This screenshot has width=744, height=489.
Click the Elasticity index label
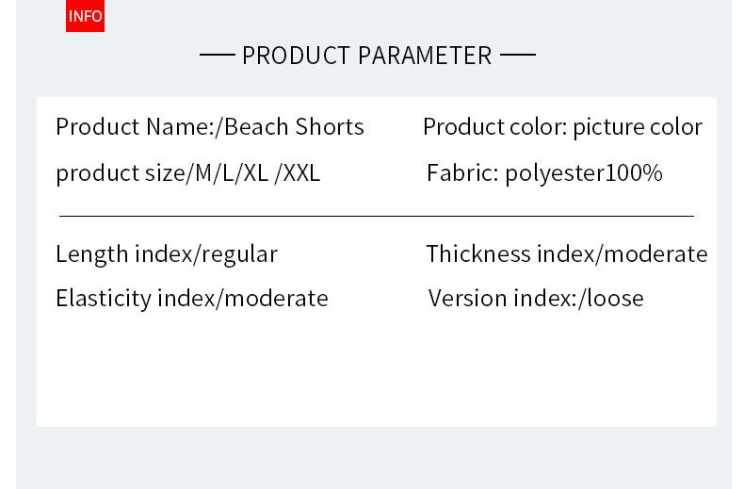(135, 299)
